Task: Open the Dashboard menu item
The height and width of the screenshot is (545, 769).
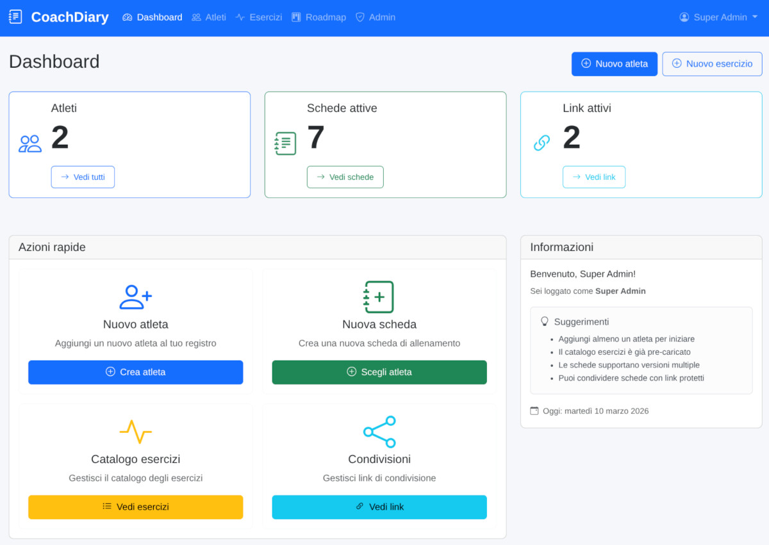Action: pyautogui.click(x=152, y=17)
